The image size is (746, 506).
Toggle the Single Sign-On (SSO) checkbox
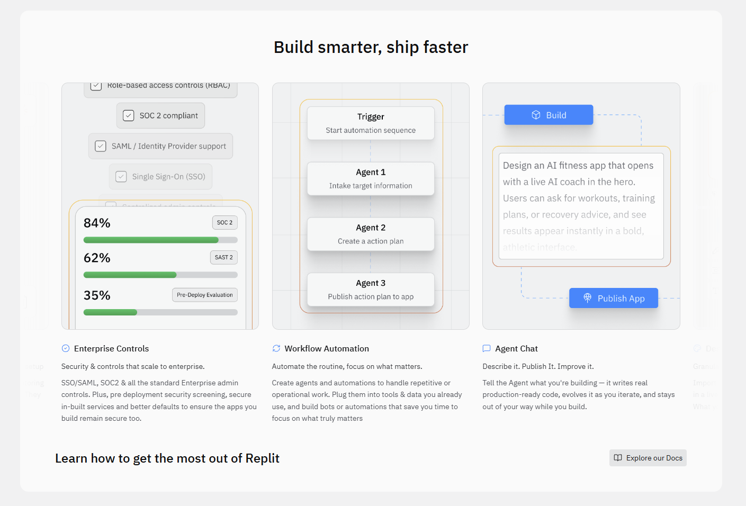coord(121,177)
